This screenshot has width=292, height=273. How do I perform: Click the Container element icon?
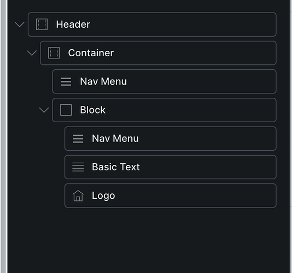pyautogui.click(x=54, y=53)
